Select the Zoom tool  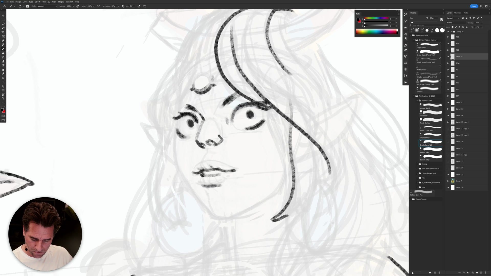[x=3, y=99]
